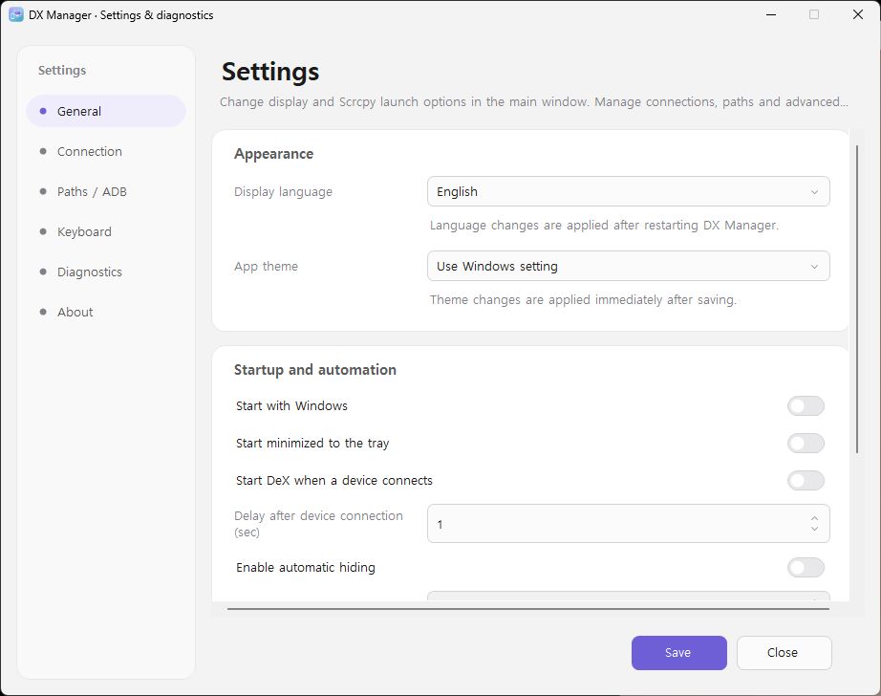This screenshot has width=881, height=696.
Task: Click the DX Manager app icon in title bar
Action: (x=15, y=14)
